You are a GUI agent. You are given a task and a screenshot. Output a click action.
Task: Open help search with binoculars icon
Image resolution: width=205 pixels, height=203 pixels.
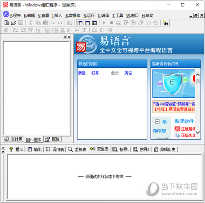(x=165, y=23)
